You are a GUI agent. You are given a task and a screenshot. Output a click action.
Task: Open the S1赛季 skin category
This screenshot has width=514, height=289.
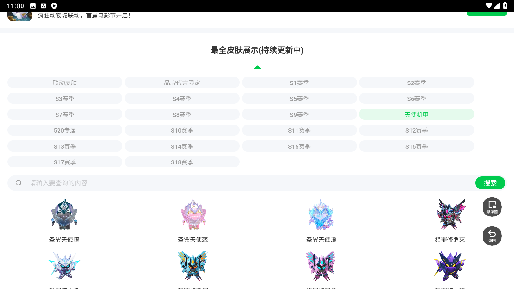[x=299, y=83]
